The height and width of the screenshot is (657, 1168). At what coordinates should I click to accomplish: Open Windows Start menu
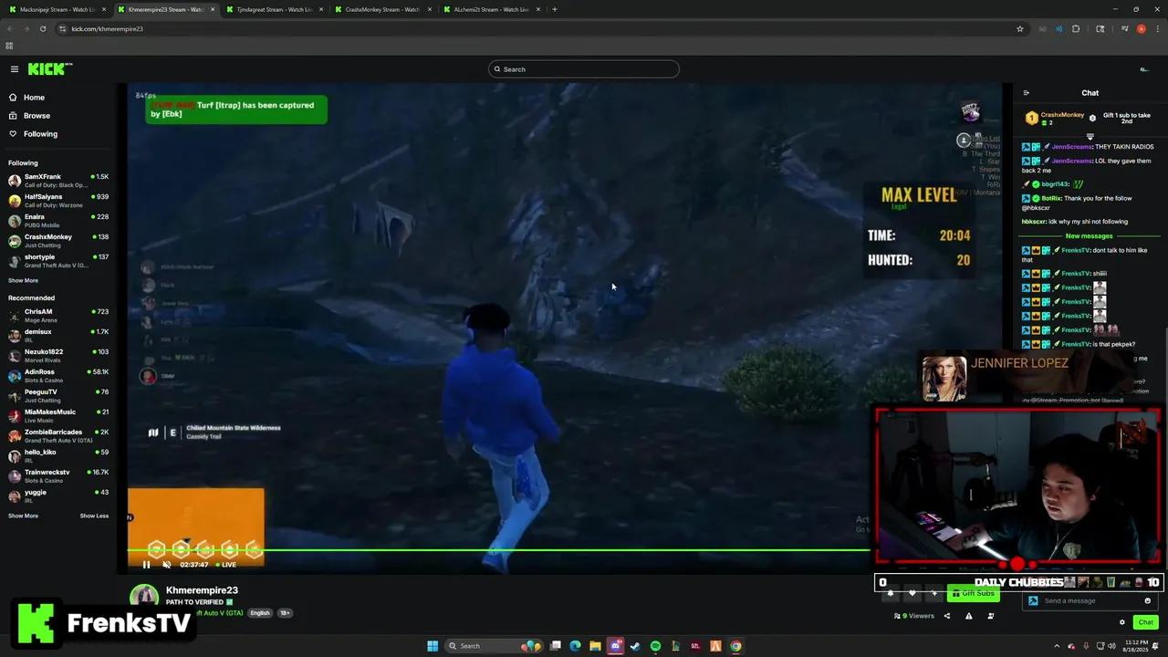click(x=433, y=646)
